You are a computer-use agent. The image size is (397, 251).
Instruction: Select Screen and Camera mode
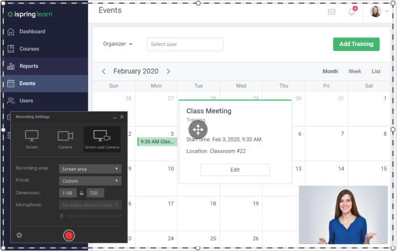[102, 140]
